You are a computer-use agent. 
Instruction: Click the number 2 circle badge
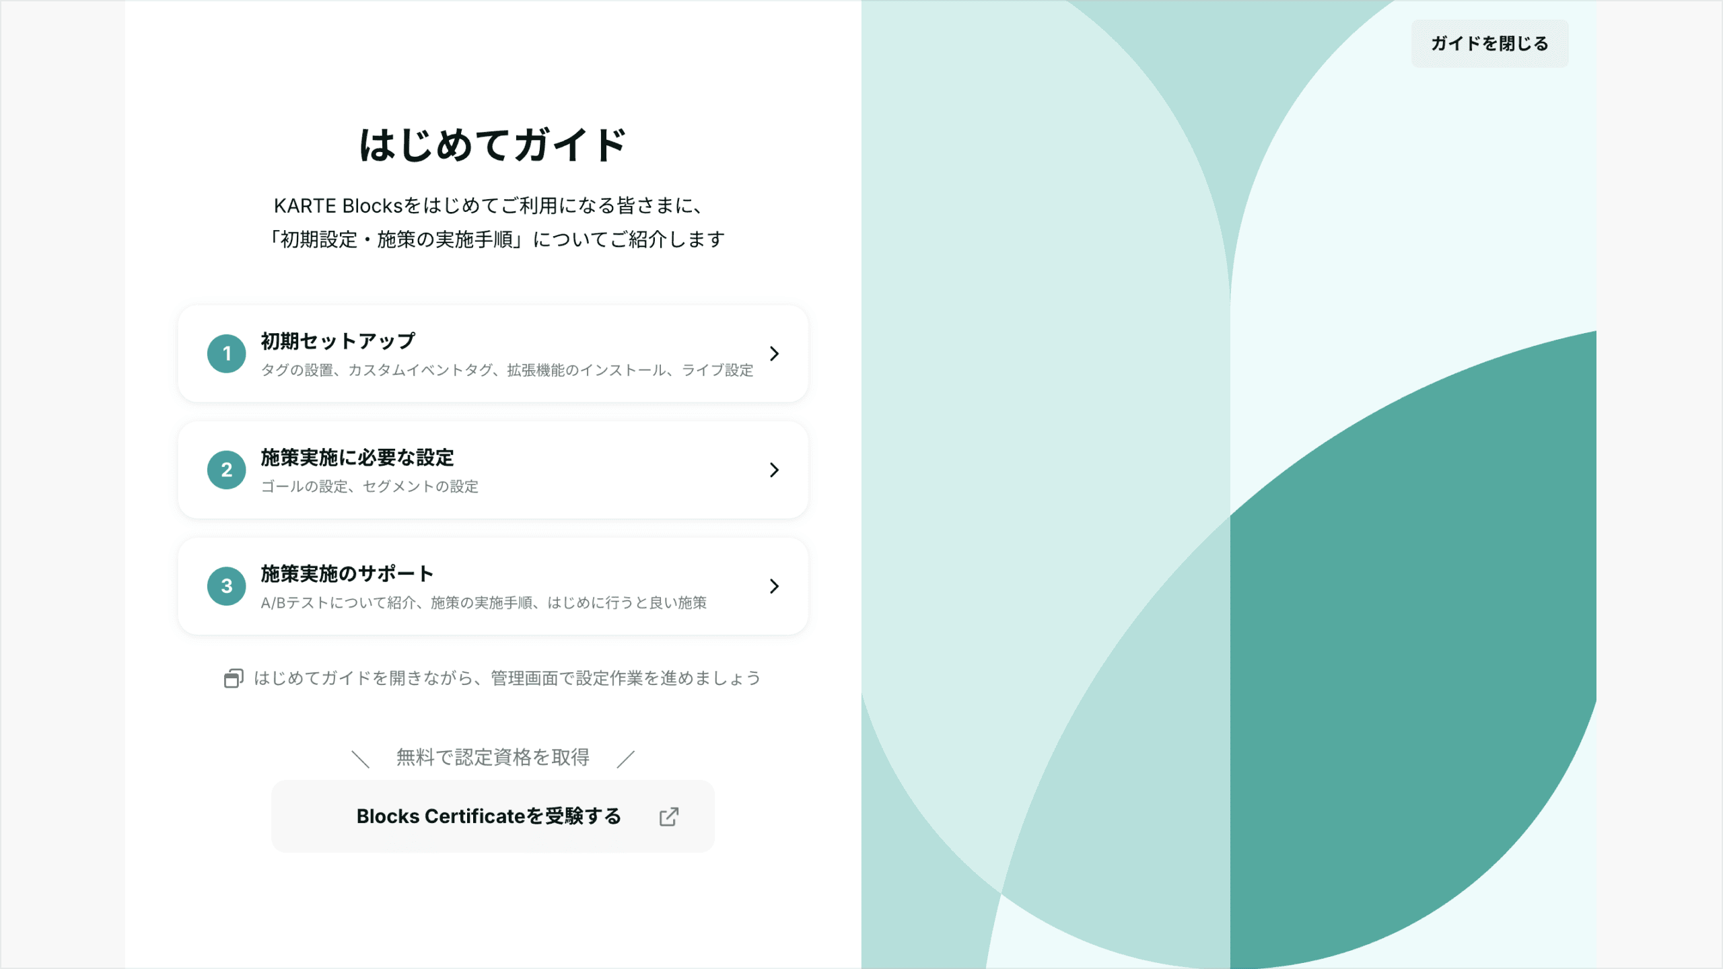click(x=227, y=470)
